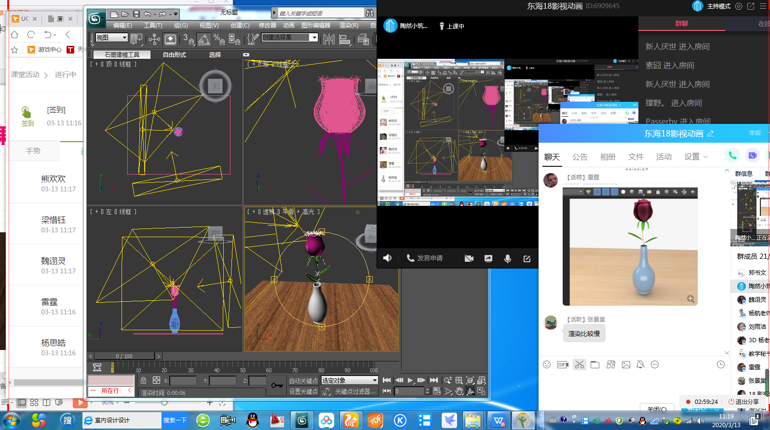Click the Mirror tool icon

[329, 40]
